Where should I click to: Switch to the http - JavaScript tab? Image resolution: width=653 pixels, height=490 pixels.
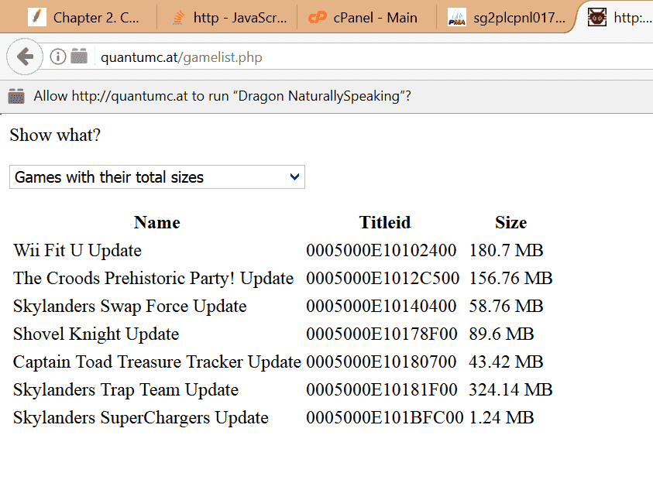tap(229, 18)
